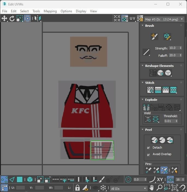Image resolution: width=187 pixels, height=192 pixels.
Task: Click the Stitch custom icon
Action: (173, 90)
